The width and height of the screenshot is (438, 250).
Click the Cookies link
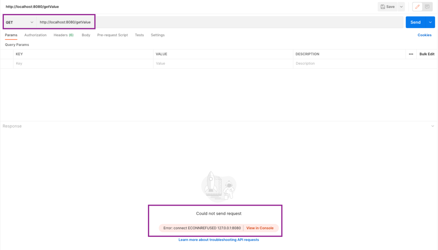424,35
